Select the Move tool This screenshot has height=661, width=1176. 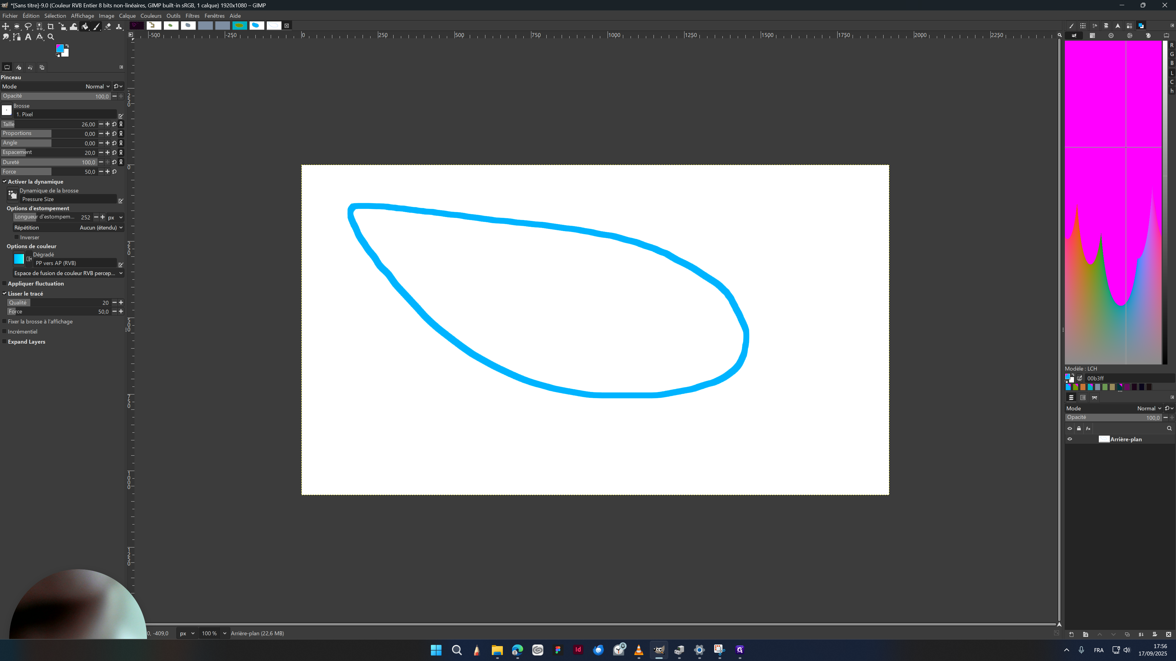click(6, 26)
